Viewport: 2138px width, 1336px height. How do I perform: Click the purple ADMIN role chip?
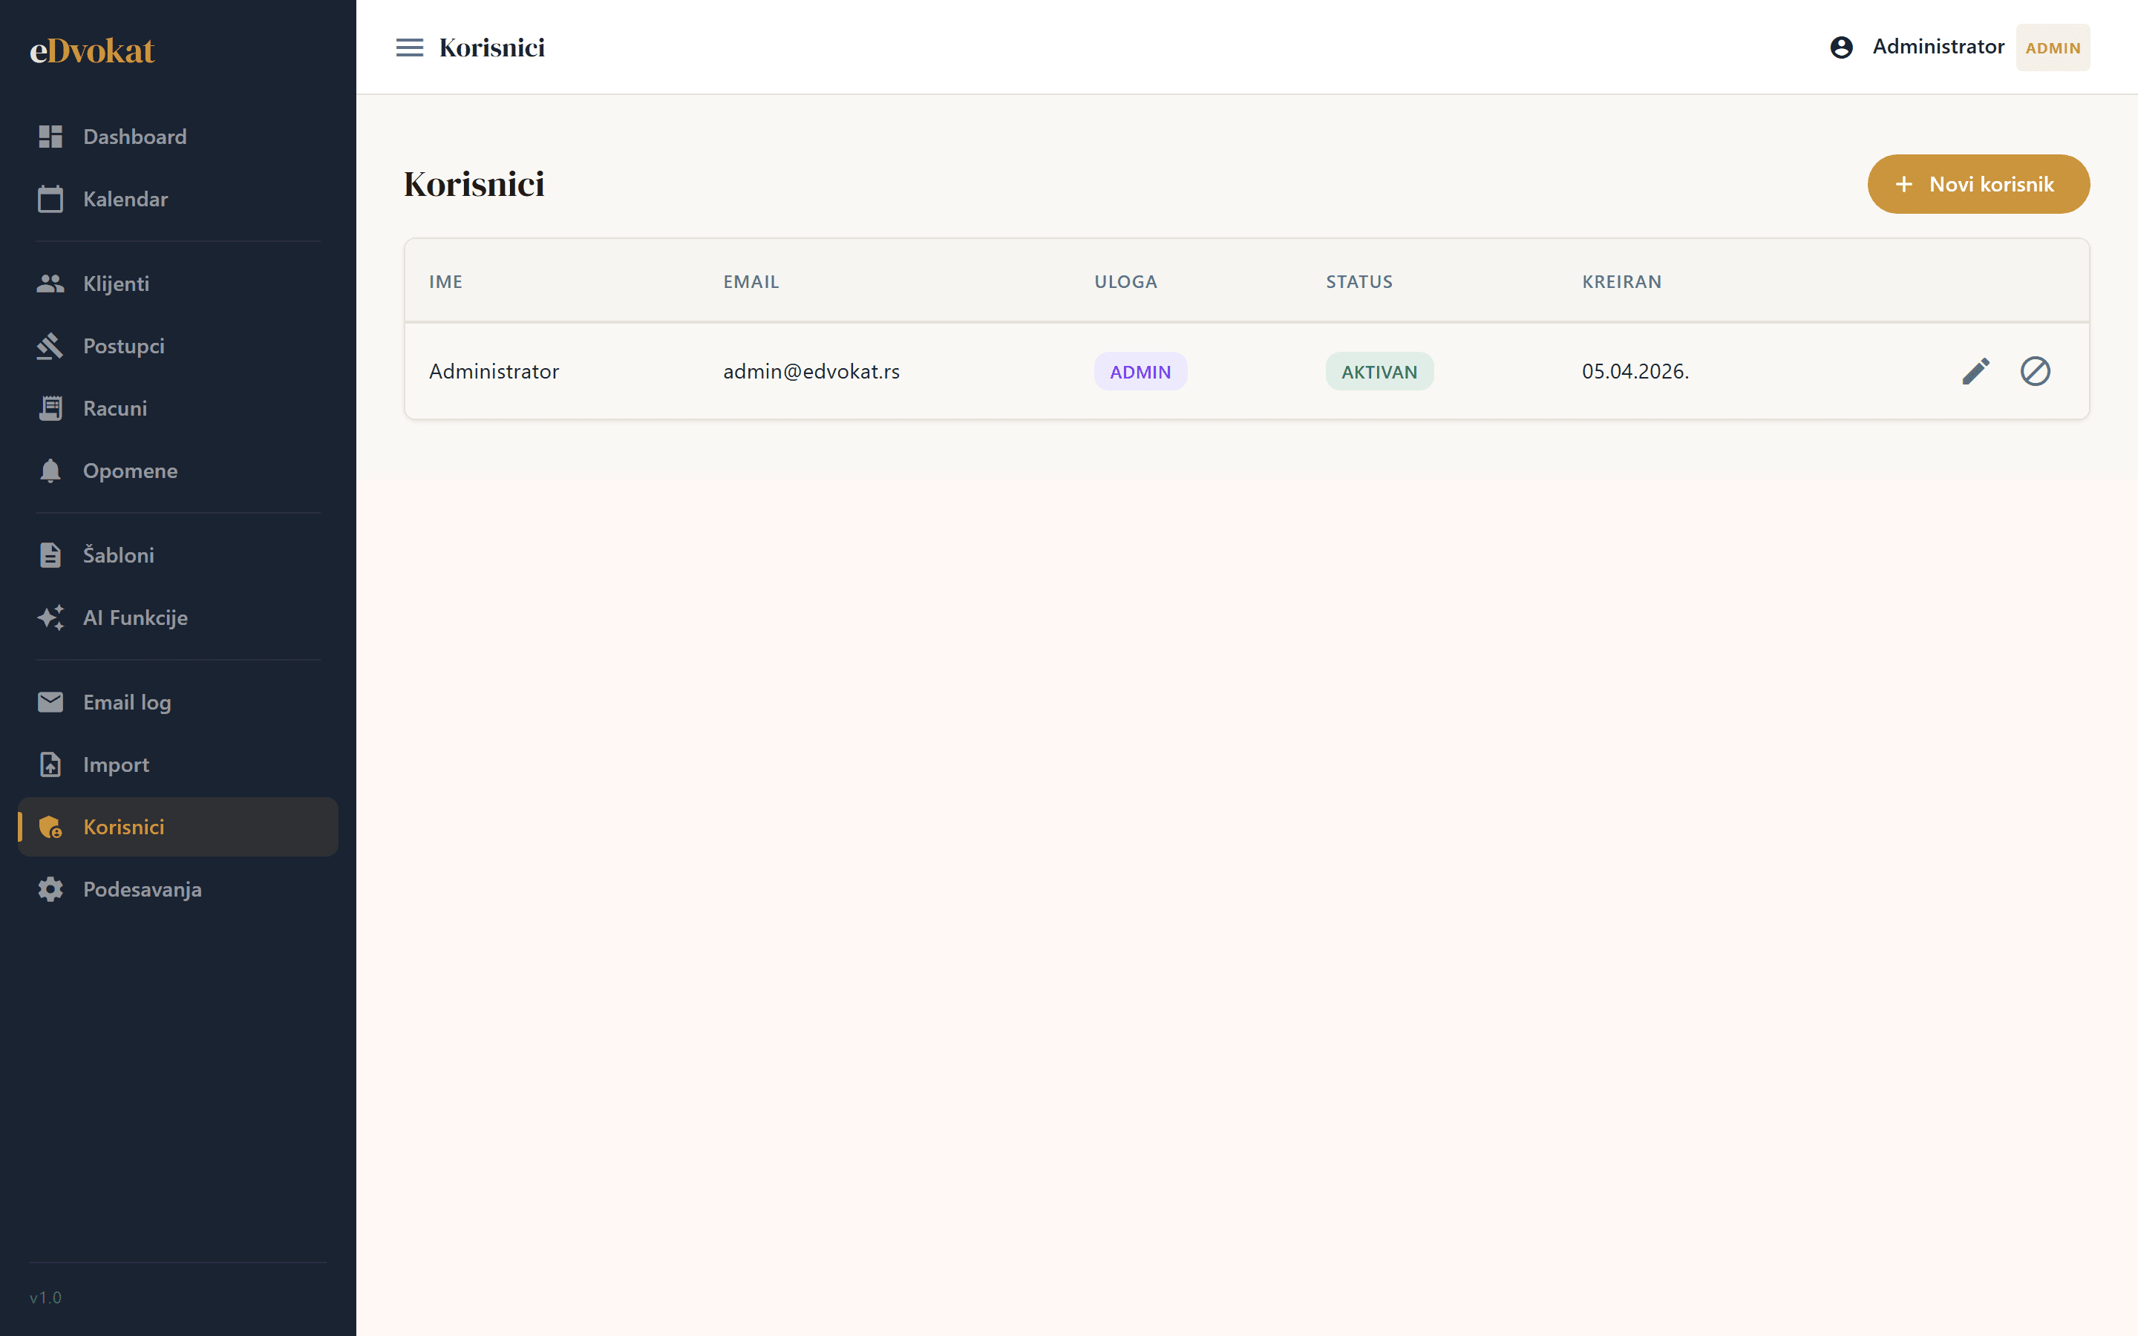(x=1140, y=371)
